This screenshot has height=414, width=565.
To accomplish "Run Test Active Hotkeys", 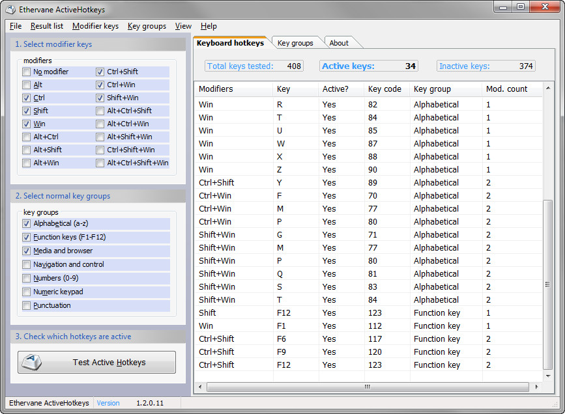I will [96, 362].
